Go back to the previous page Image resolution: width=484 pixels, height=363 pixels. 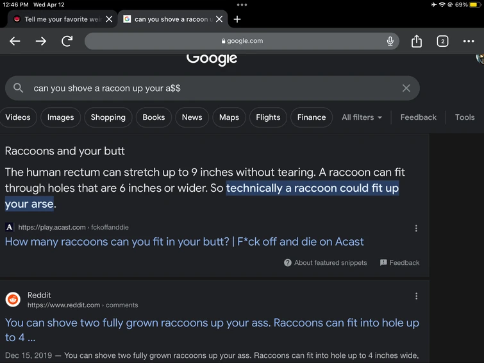pos(15,41)
